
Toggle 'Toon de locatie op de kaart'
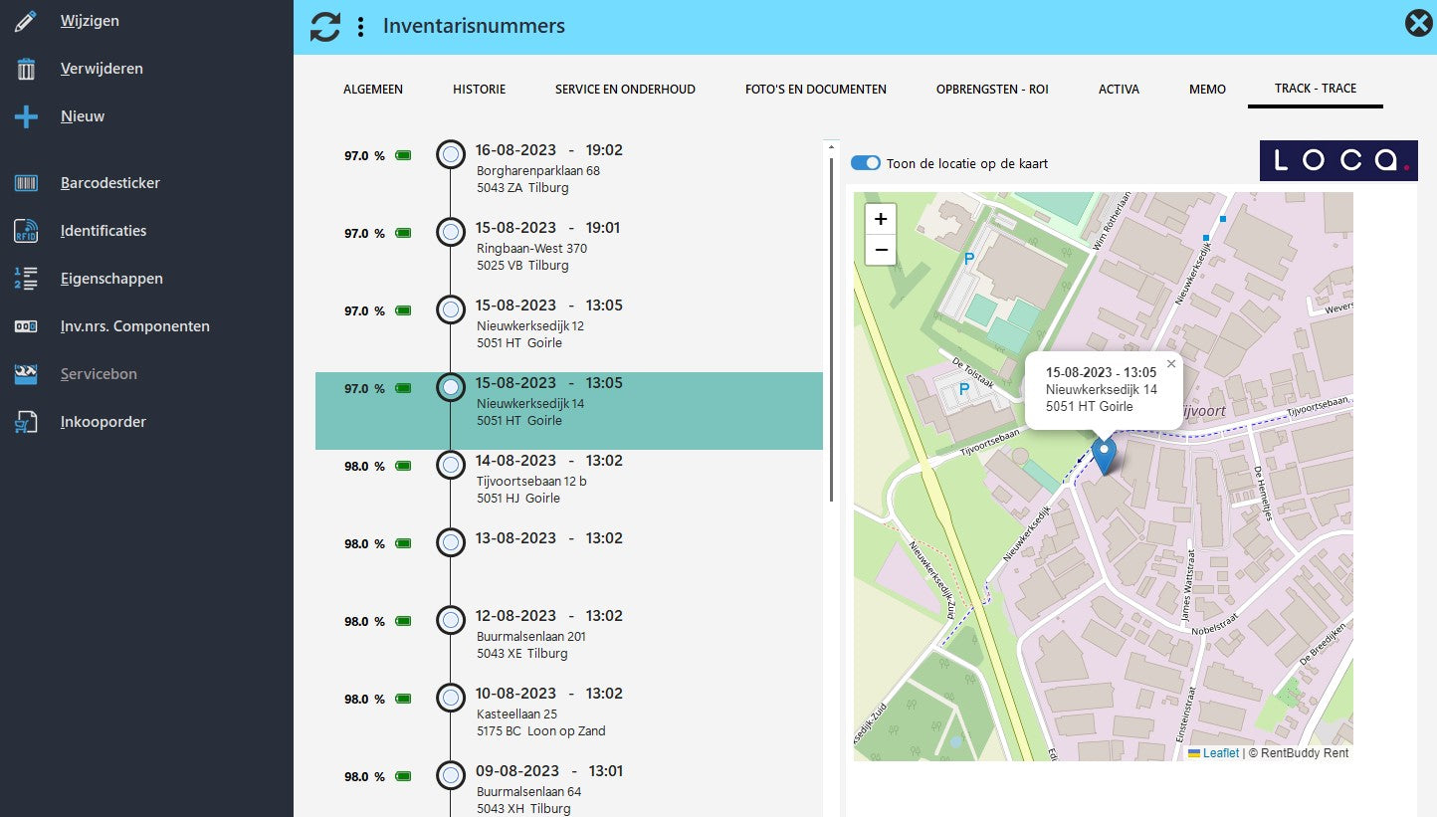[866, 163]
